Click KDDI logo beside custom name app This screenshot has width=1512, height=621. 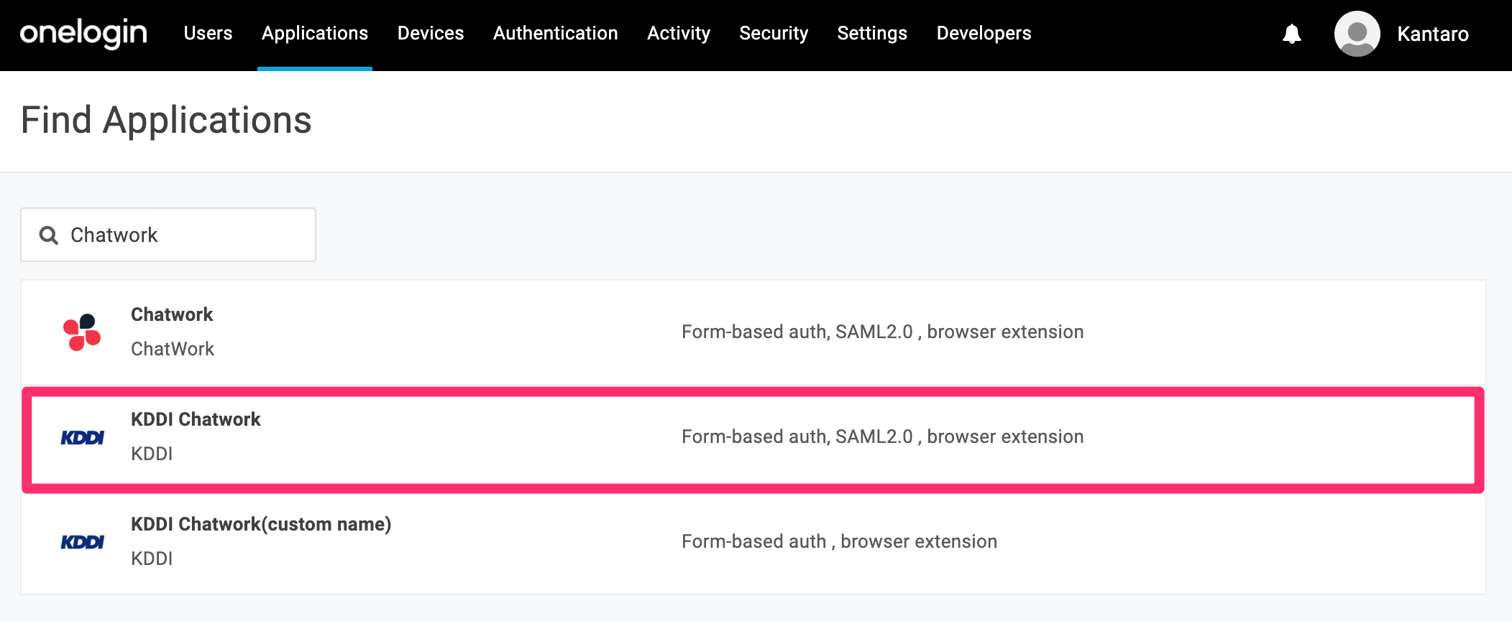82,542
